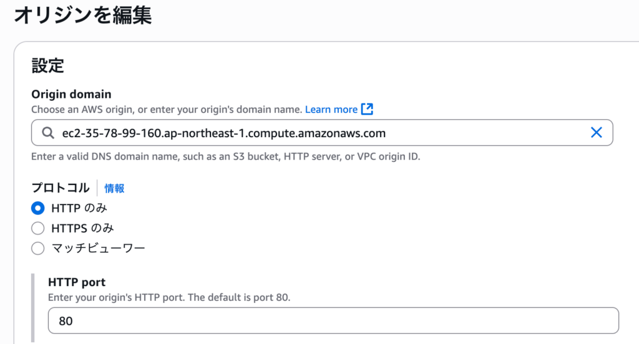The height and width of the screenshot is (344, 639).
Task: Open the Learn more link
Action: (x=331, y=109)
